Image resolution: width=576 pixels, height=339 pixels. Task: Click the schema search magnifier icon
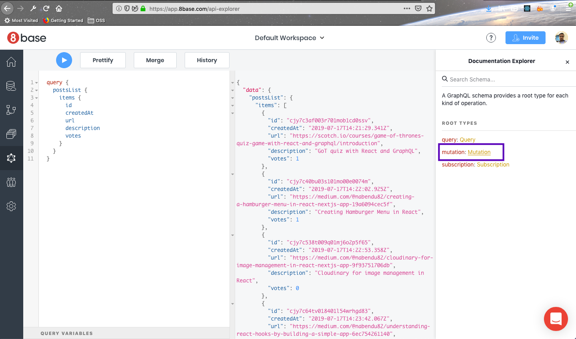(x=445, y=79)
